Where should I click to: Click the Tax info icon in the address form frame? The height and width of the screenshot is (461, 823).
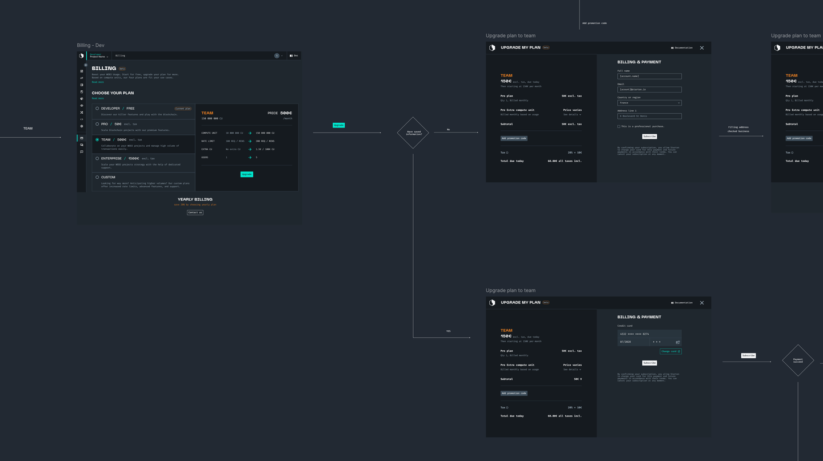(x=508, y=153)
